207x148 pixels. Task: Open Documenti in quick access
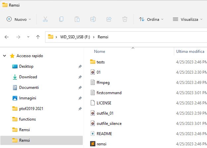pyautogui.click(x=29, y=88)
